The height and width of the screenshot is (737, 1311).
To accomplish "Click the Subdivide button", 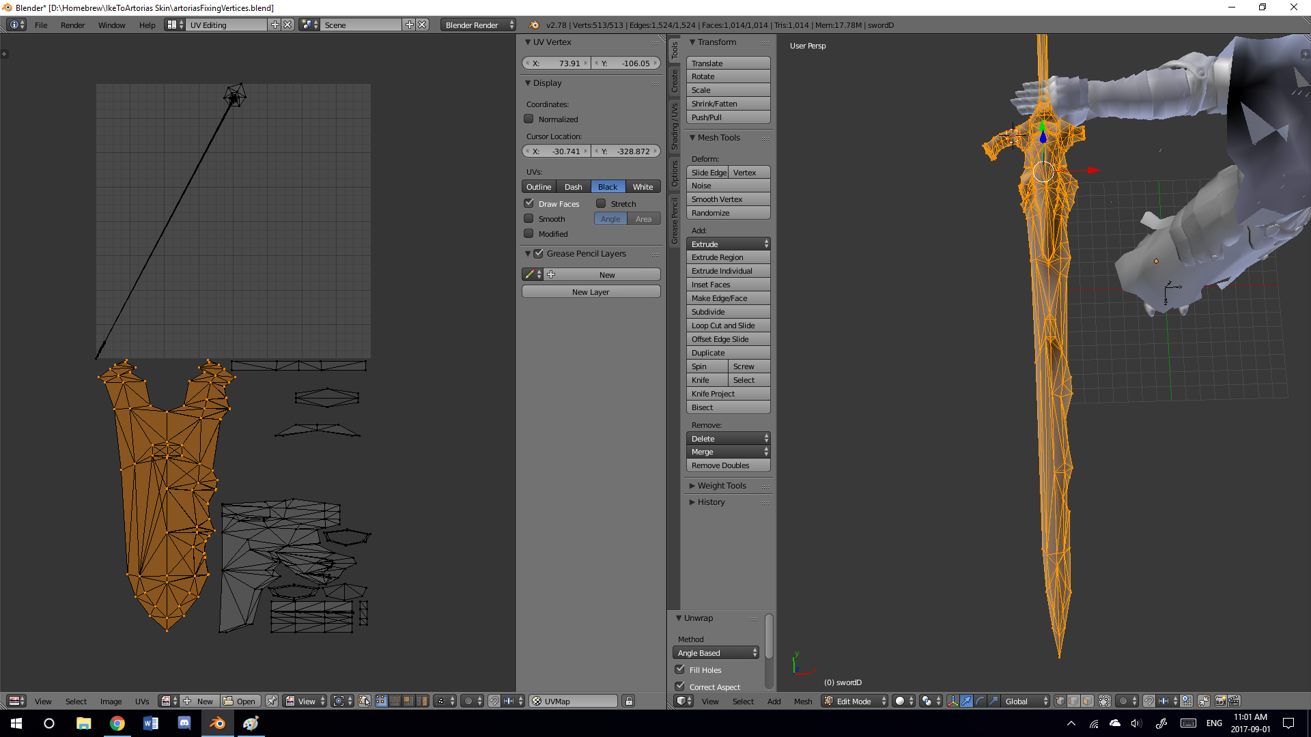I will tap(728, 311).
